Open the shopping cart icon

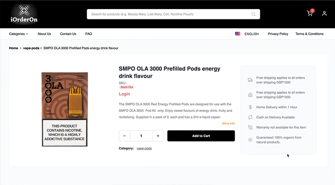[x=310, y=13]
